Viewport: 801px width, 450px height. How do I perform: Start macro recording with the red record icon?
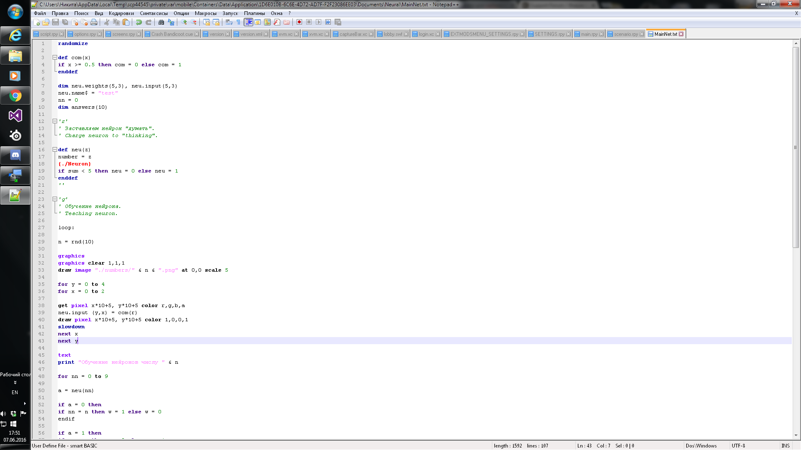(x=299, y=22)
